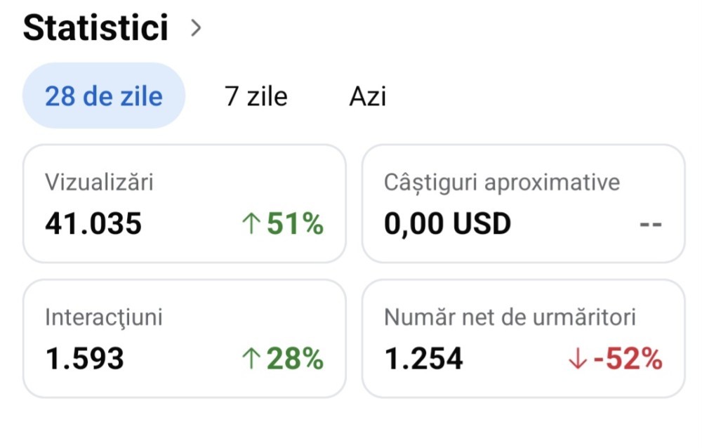This screenshot has width=702, height=448.
Task: Expand Statistici with the chevron arrow
Action: [x=196, y=28]
